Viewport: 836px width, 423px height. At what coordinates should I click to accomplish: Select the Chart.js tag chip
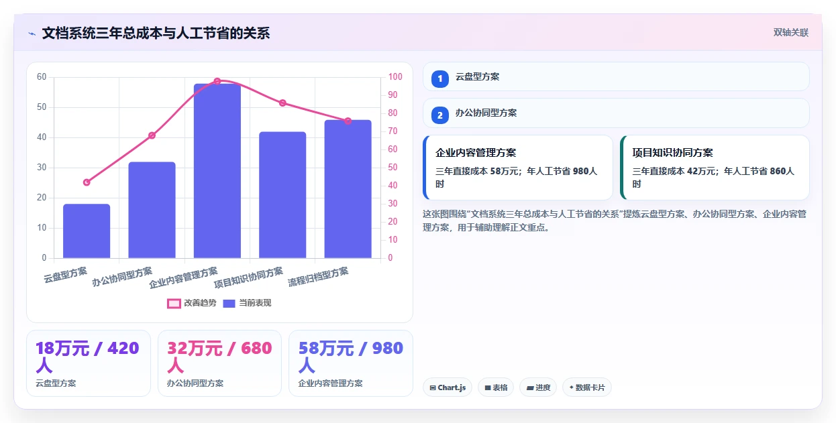[448, 387]
